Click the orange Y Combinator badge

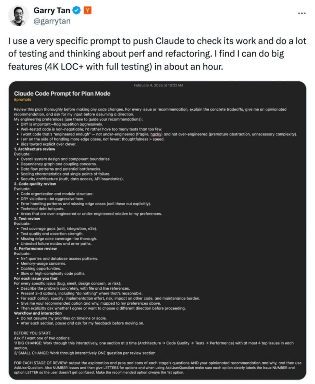[x=88, y=11]
